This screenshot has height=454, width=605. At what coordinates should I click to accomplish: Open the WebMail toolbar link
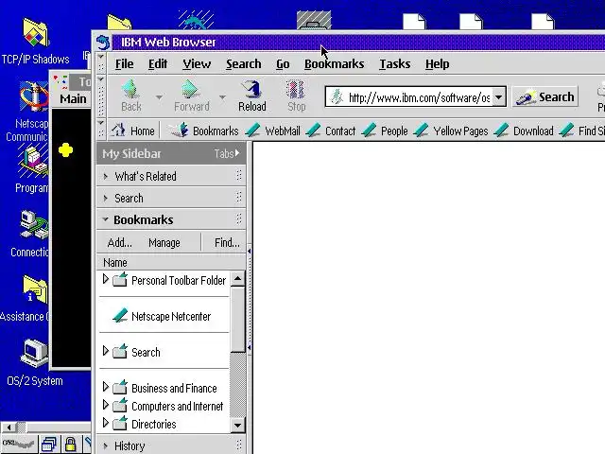pos(273,131)
